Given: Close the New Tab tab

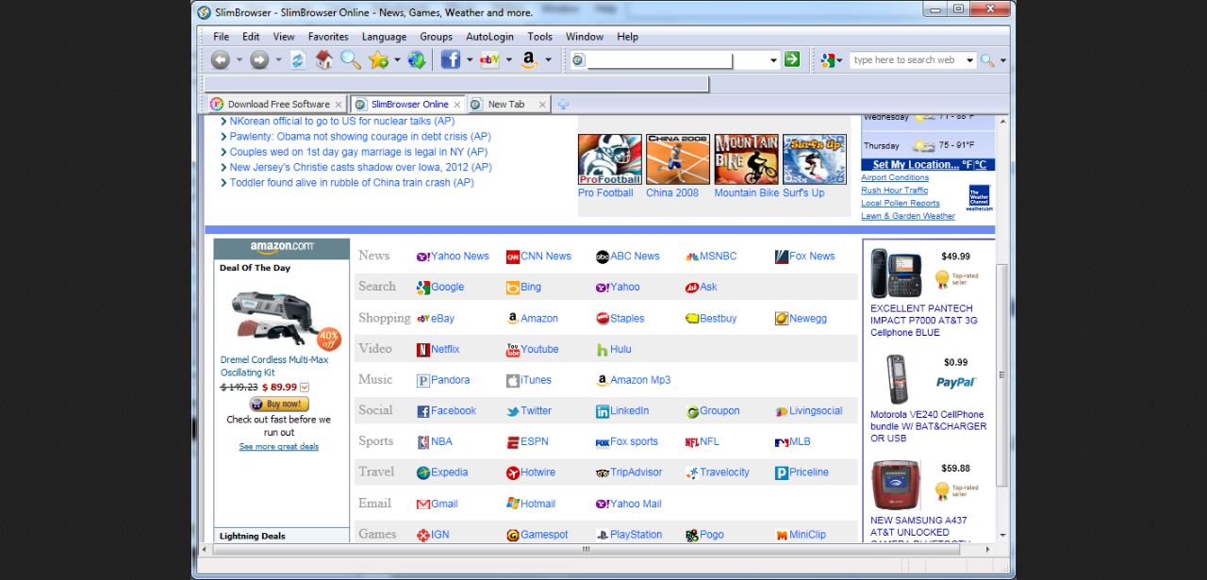Looking at the screenshot, I should coord(543,105).
